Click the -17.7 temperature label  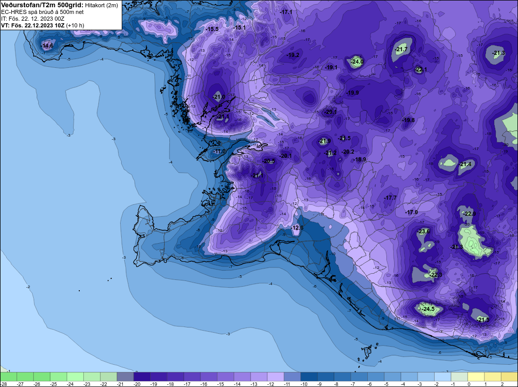point(391,198)
